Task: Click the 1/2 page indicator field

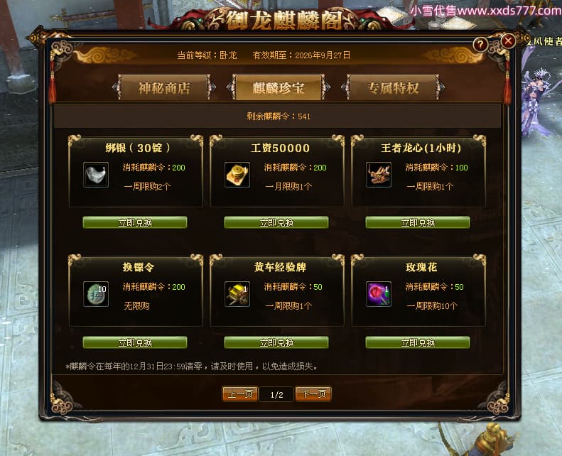Action: click(276, 394)
